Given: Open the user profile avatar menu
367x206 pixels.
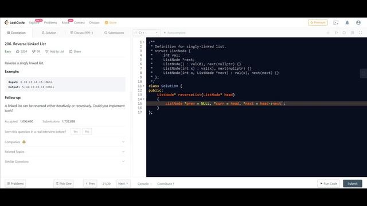Looking at the screenshot, I should (x=358, y=23).
